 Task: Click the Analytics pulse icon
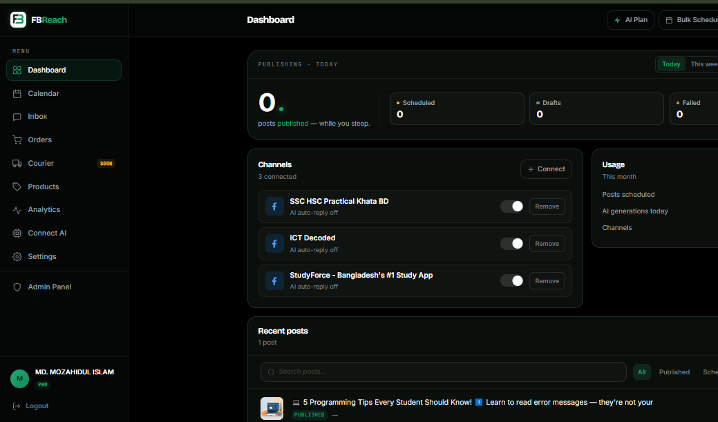[17, 210]
